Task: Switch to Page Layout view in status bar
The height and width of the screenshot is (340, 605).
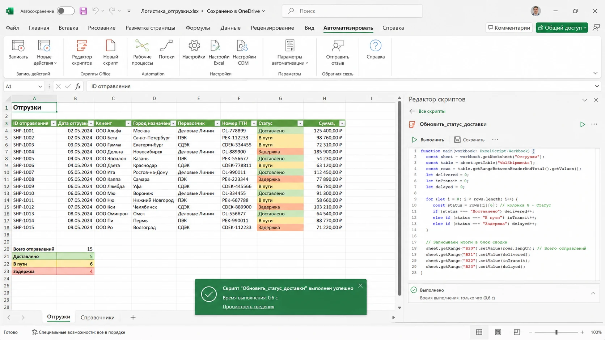Action: tap(498, 332)
